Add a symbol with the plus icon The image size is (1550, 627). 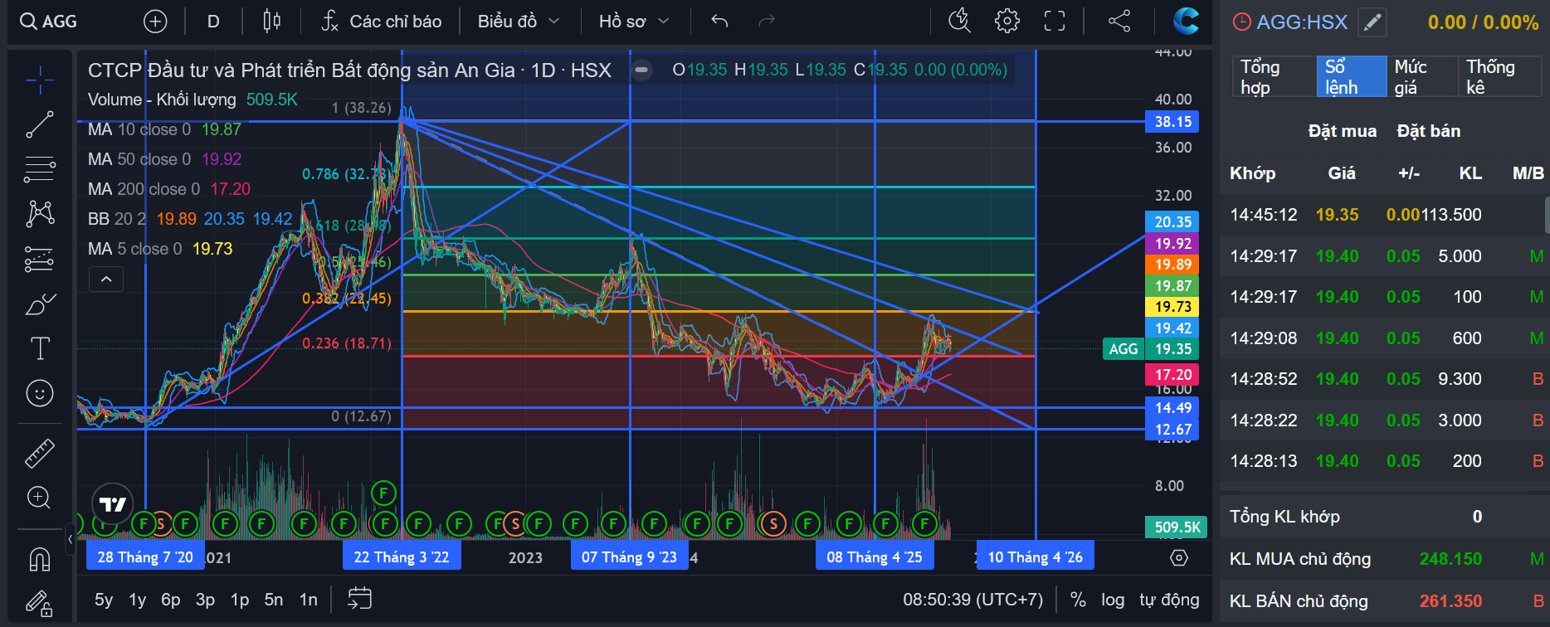pos(155,22)
